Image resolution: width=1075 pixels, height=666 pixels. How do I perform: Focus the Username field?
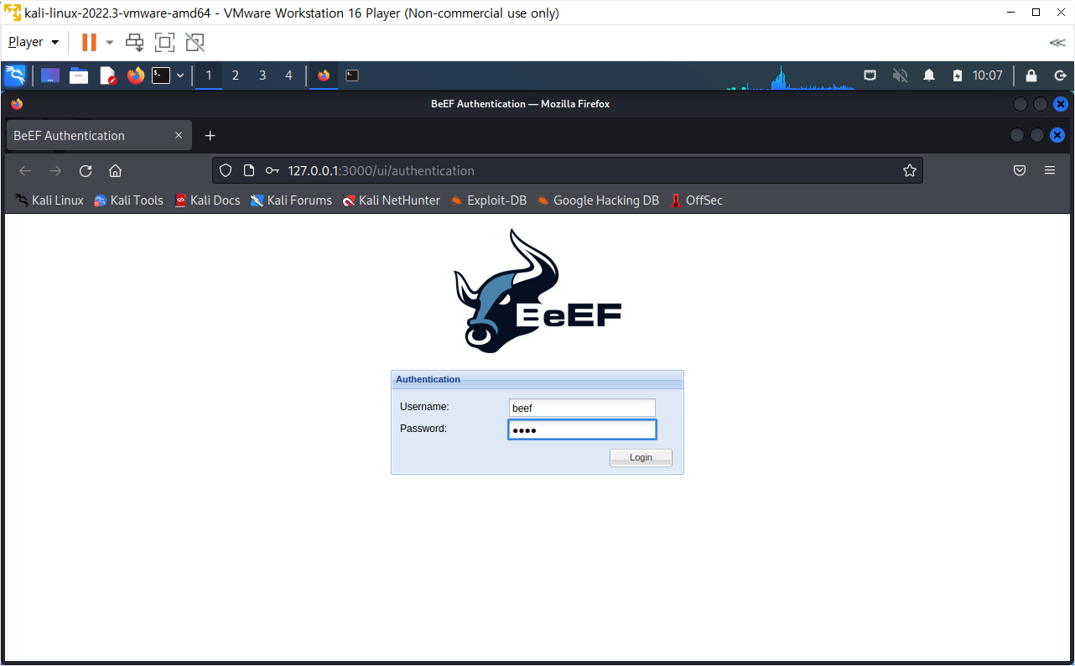[x=582, y=408]
